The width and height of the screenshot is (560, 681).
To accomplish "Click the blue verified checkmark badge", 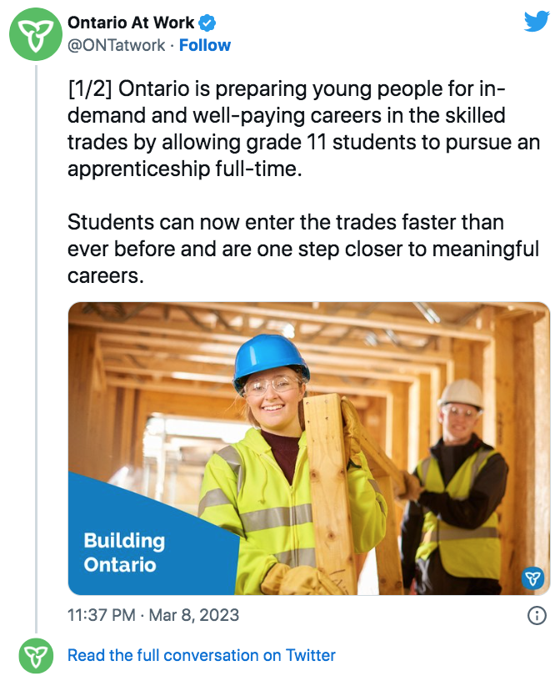I will [x=207, y=23].
